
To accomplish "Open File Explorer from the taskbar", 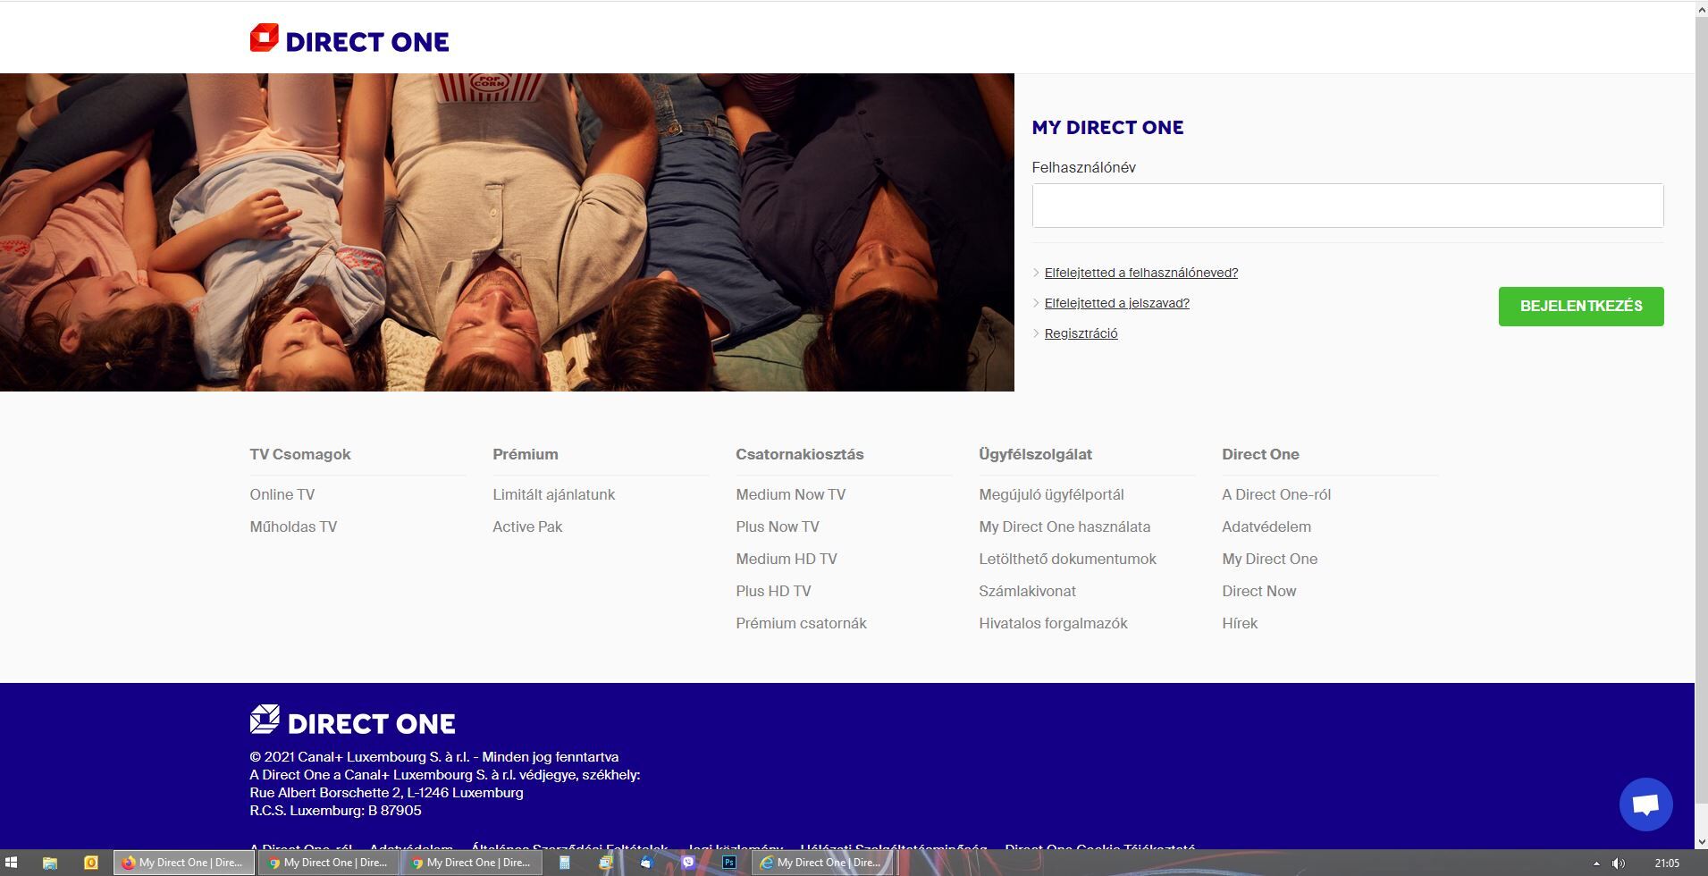I will (x=50, y=863).
